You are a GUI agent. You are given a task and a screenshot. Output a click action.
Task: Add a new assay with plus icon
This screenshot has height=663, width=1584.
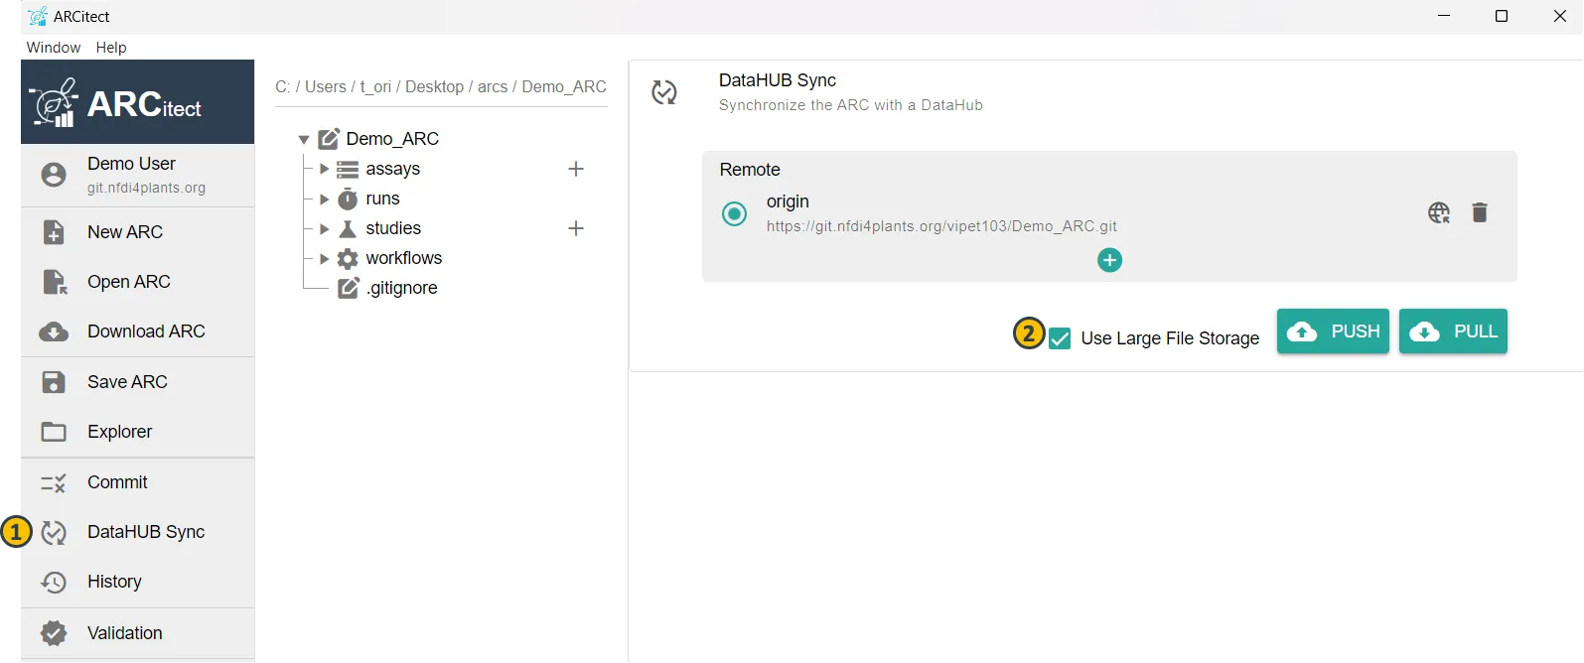point(575,169)
